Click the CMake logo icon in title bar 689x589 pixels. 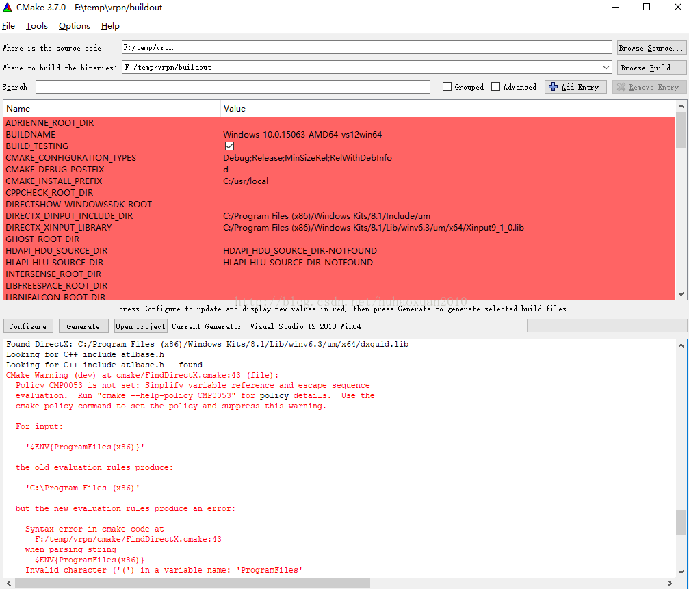tap(8, 7)
